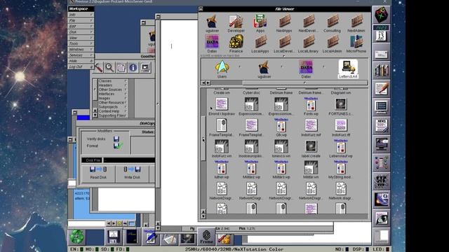Click the Frame app icon at bottom
Image resolution: width=449 pixels, height=252 pixels.
tap(206, 237)
